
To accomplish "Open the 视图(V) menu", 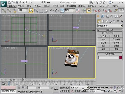I will (38, 6).
